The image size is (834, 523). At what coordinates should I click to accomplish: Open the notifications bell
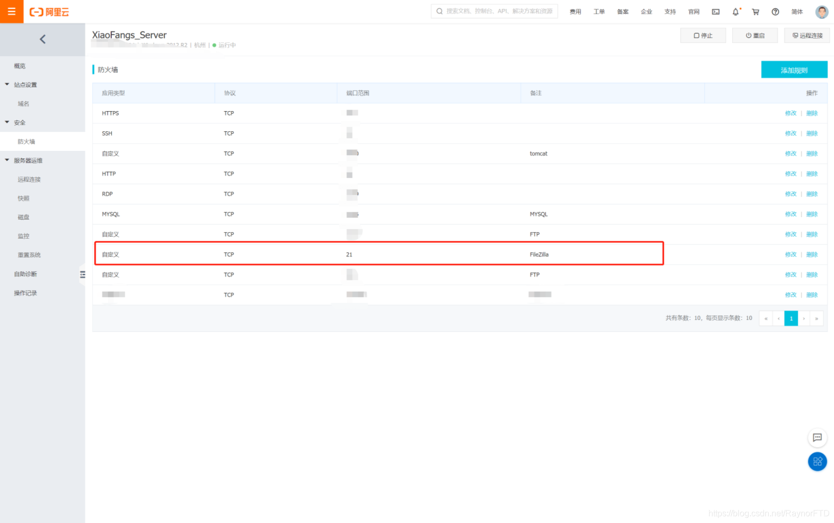tap(735, 12)
